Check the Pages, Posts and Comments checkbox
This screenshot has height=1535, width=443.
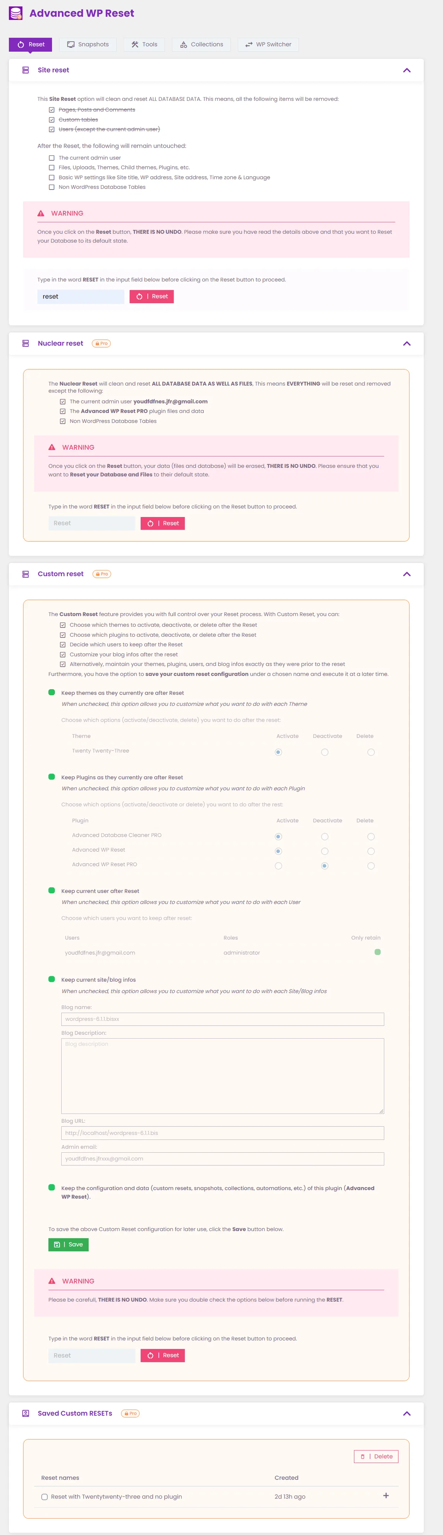click(52, 110)
